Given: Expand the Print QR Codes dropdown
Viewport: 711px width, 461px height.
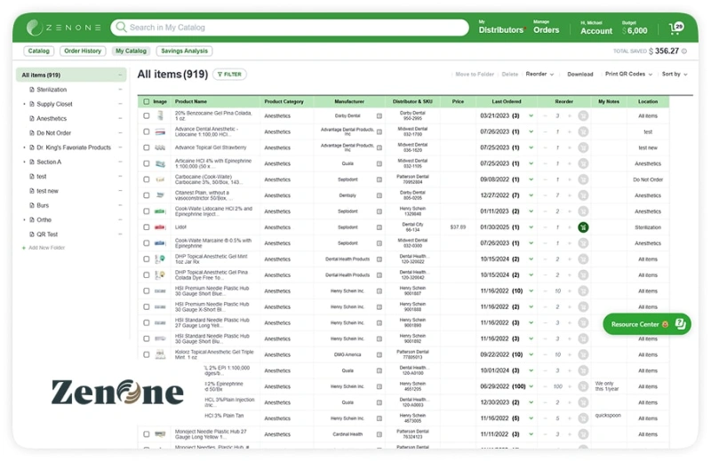Looking at the screenshot, I should point(627,75).
